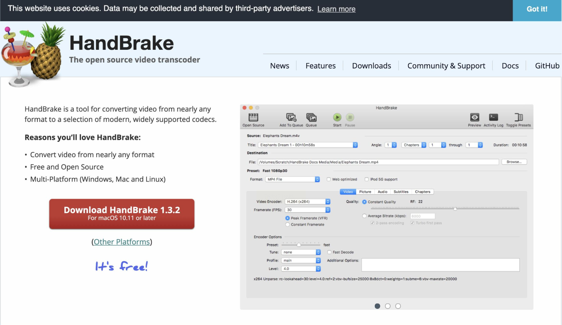Select the Average Bitrate radio option

364,216
